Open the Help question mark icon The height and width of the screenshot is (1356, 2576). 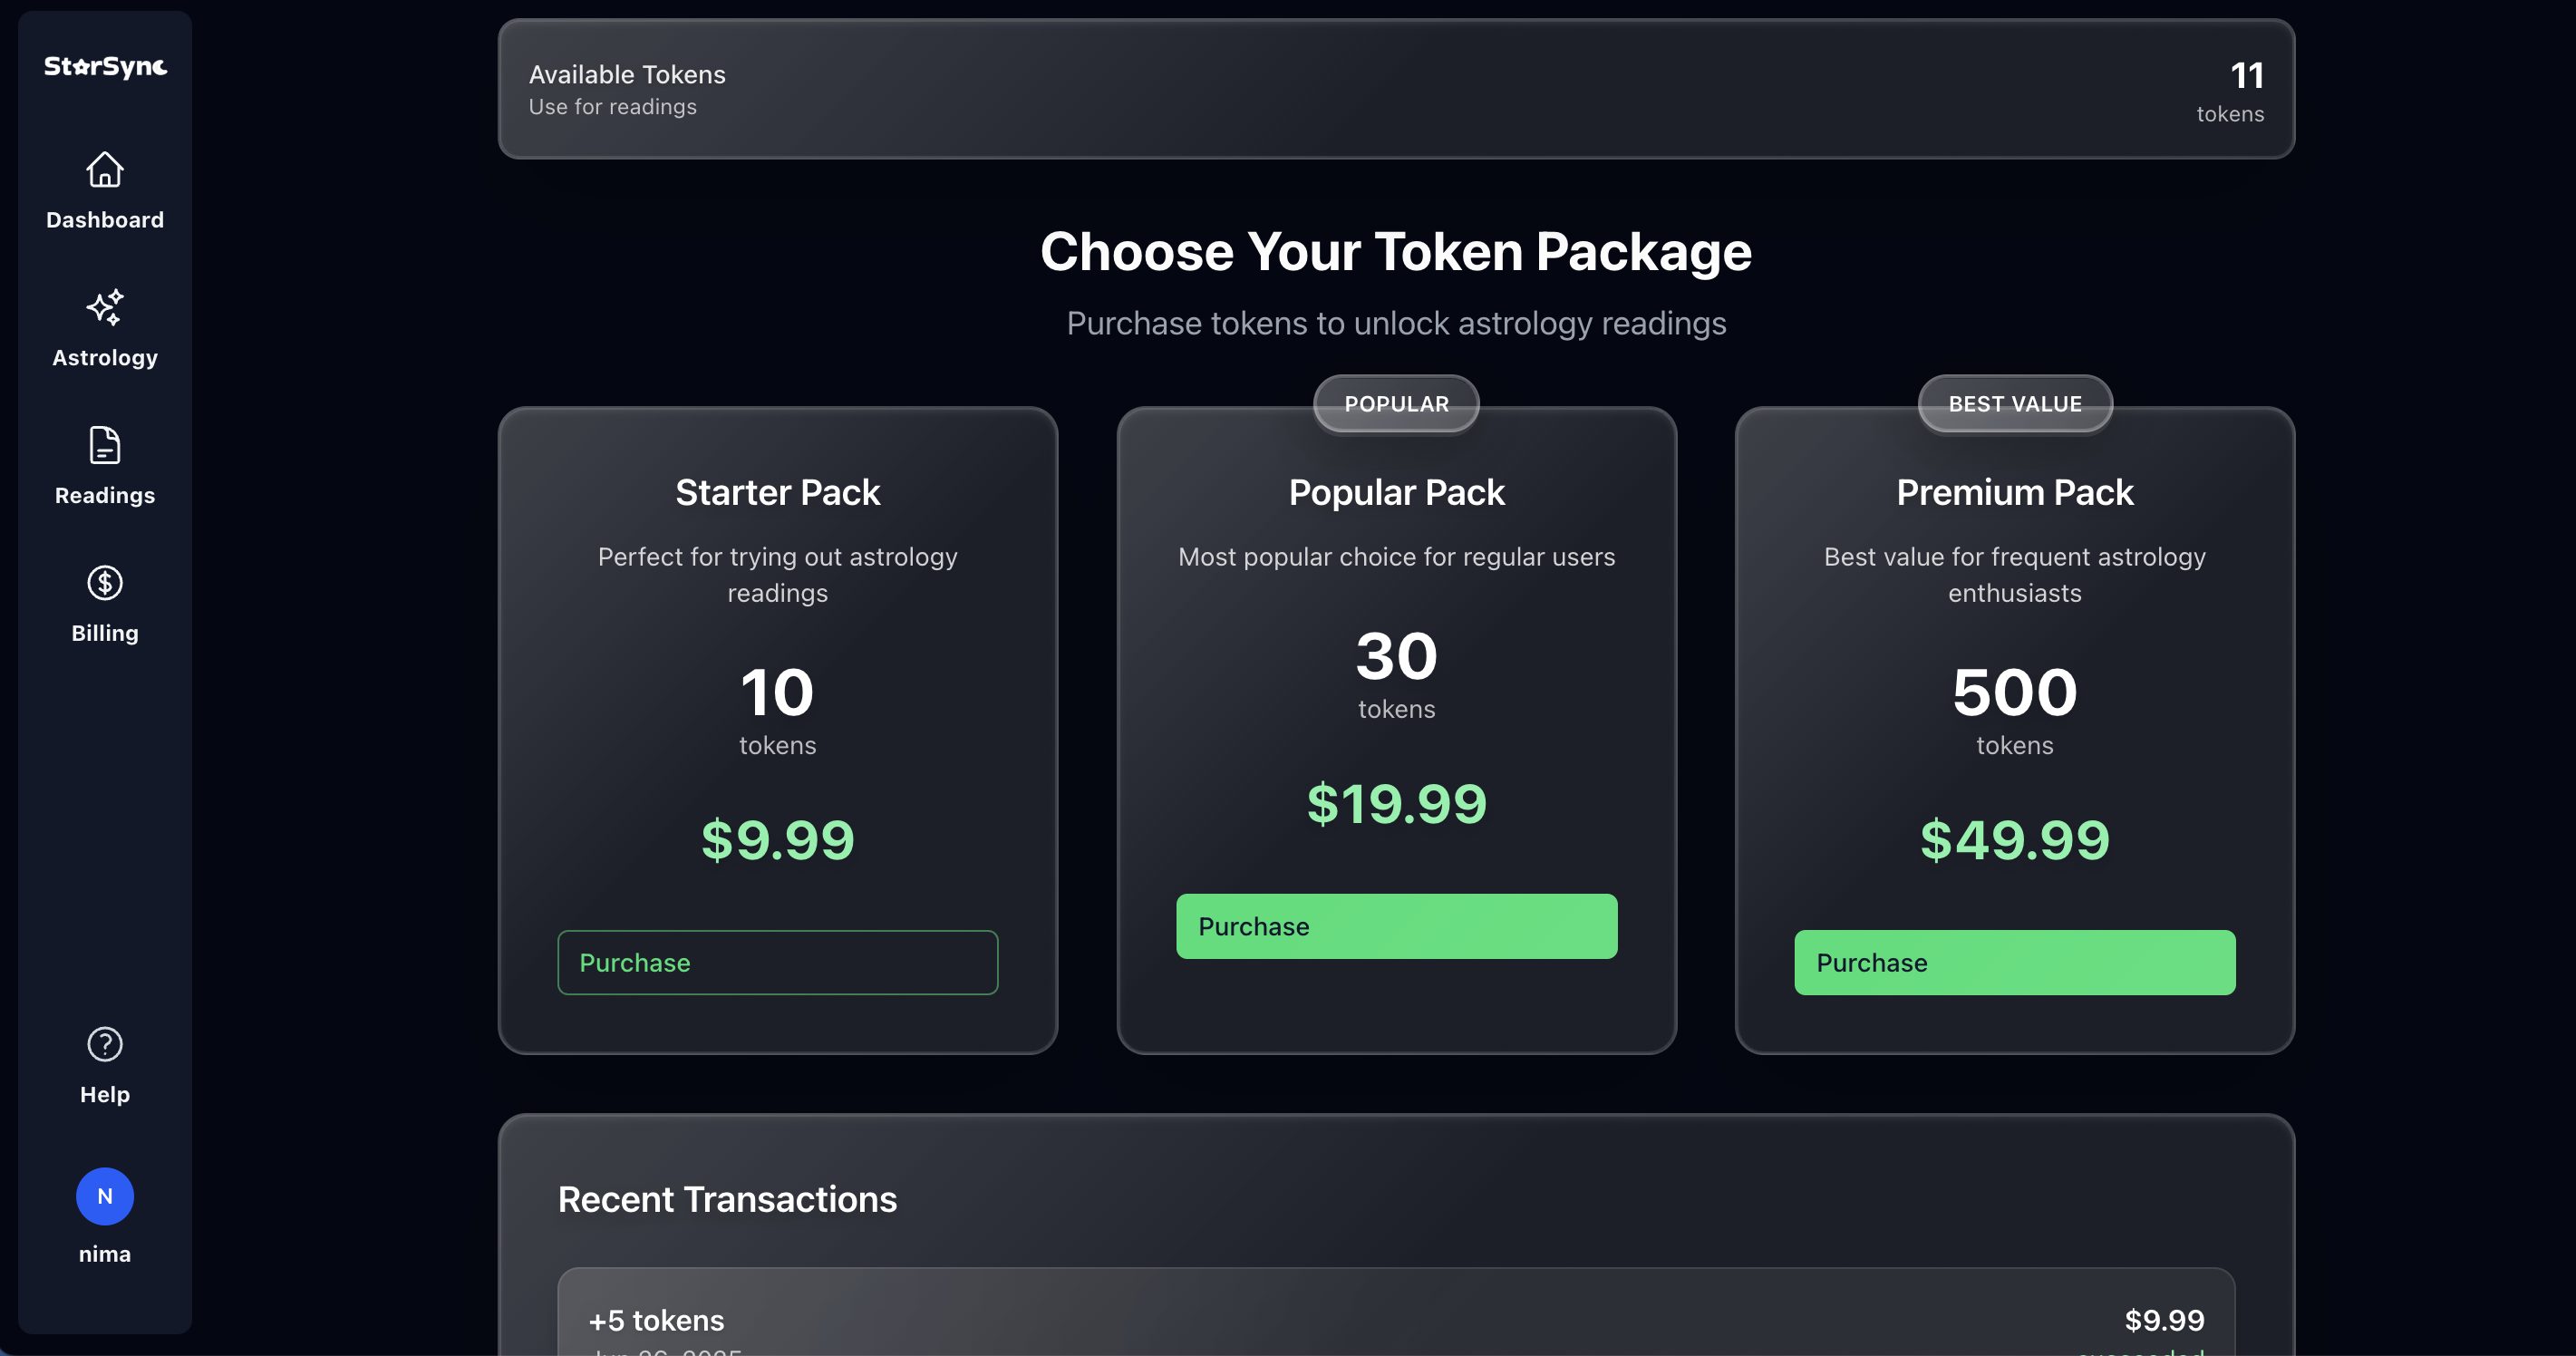(x=105, y=1044)
